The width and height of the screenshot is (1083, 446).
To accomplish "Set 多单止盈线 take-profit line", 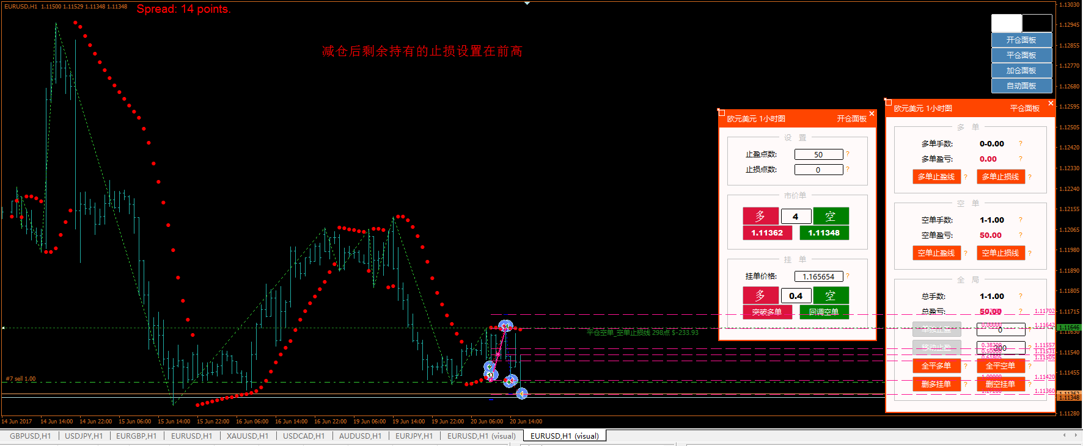I will [936, 177].
